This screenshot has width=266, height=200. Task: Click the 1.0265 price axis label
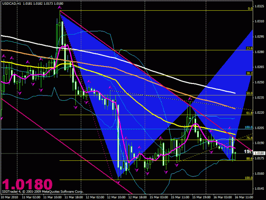(260, 67)
